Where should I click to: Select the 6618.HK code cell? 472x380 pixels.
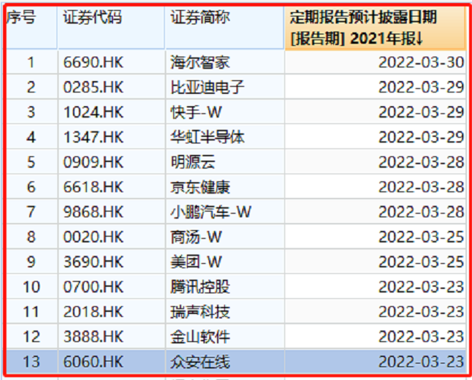pyautogui.click(x=111, y=187)
